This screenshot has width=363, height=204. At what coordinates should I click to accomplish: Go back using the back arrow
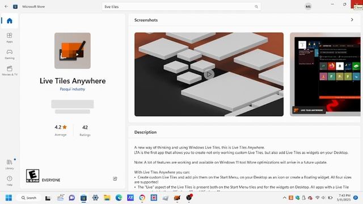pyautogui.click(x=6, y=6)
